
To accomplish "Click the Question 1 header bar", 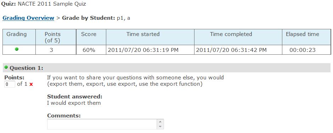I will click(167, 68).
